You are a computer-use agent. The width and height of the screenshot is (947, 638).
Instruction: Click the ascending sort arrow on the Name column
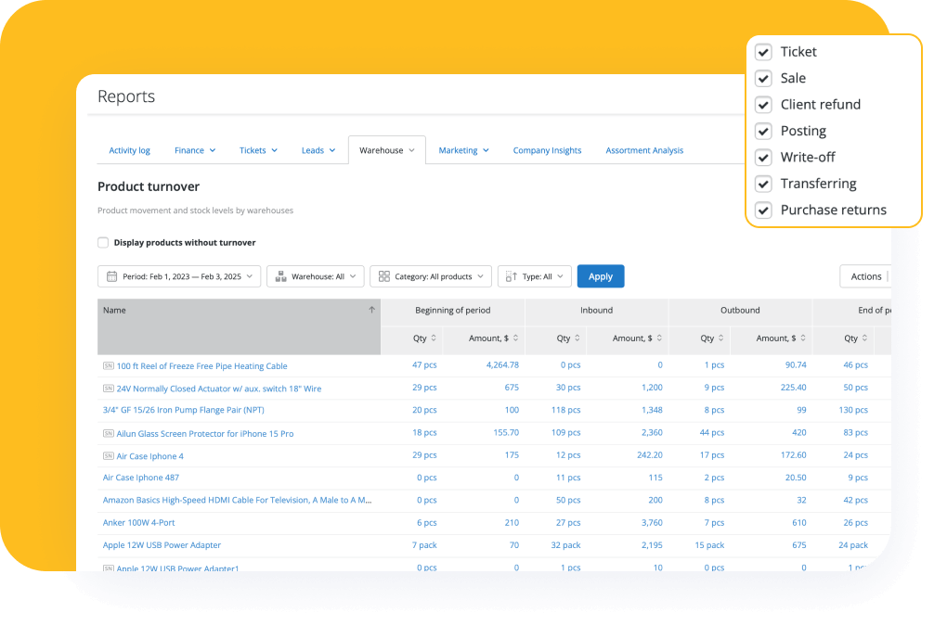coord(371,310)
